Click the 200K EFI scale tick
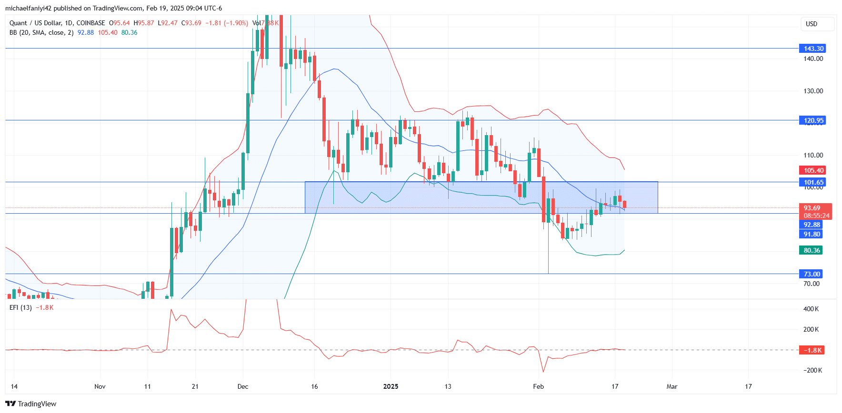 point(811,329)
